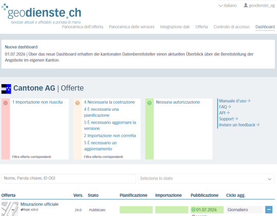Open the italiano language dropdown
The height and width of the screenshot is (216, 277).
[228, 6]
